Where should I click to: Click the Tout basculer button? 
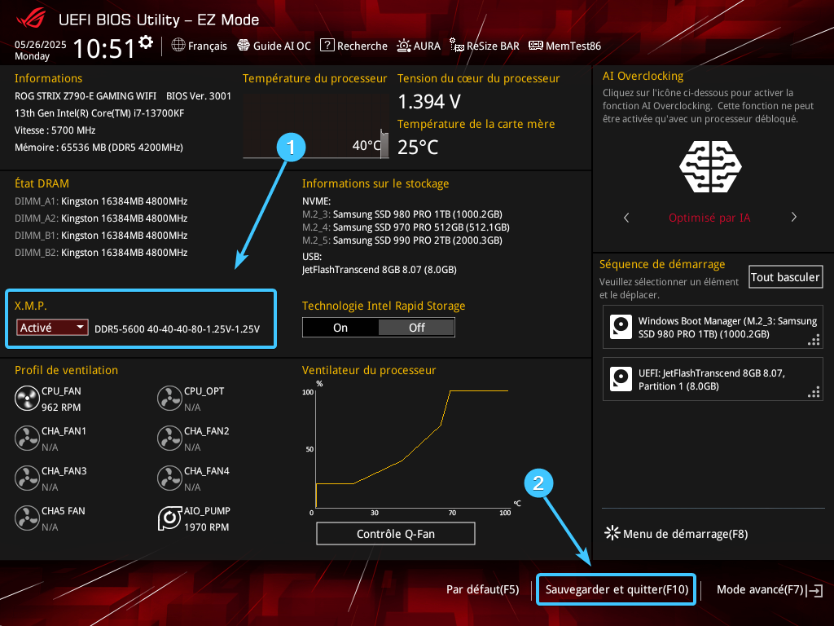[x=785, y=277]
